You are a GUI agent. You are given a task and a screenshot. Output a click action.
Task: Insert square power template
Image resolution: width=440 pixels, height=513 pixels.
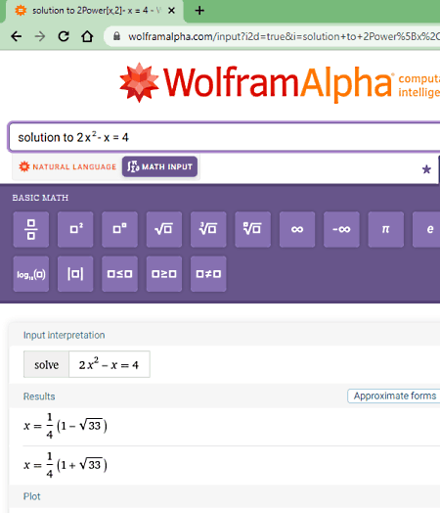tap(75, 229)
